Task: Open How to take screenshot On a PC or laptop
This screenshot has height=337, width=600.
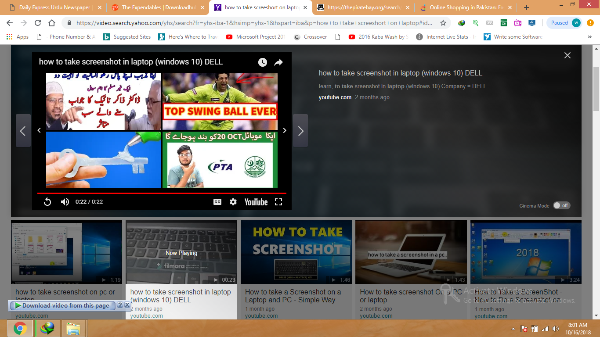Action: pyautogui.click(x=411, y=296)
